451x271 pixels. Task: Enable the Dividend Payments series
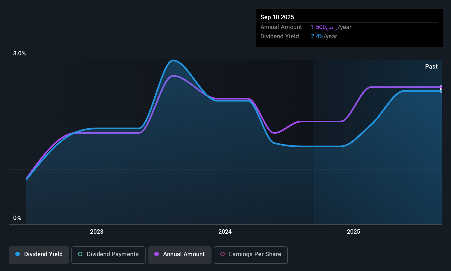coord(108,255)
